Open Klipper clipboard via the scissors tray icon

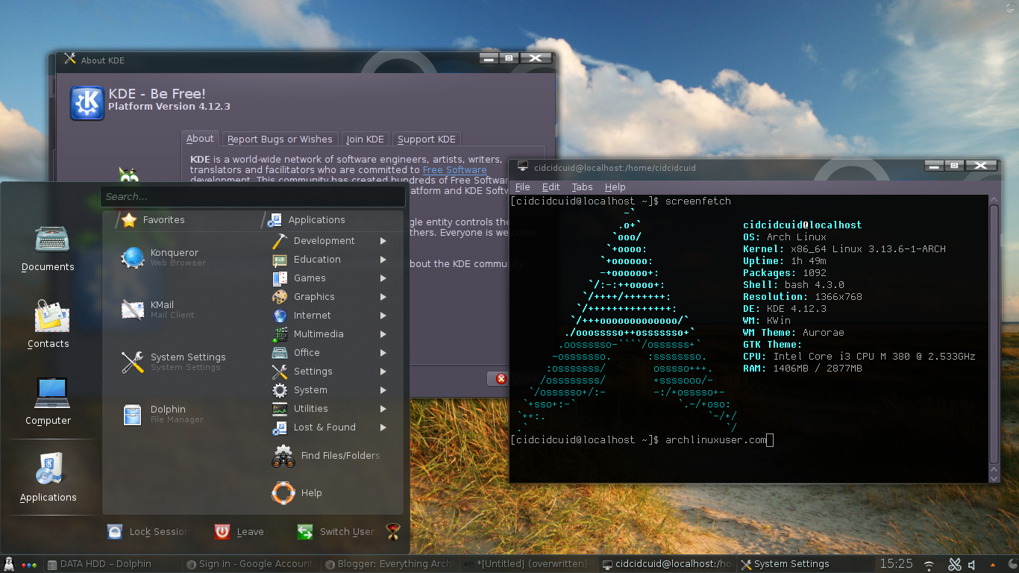(955, 563)
